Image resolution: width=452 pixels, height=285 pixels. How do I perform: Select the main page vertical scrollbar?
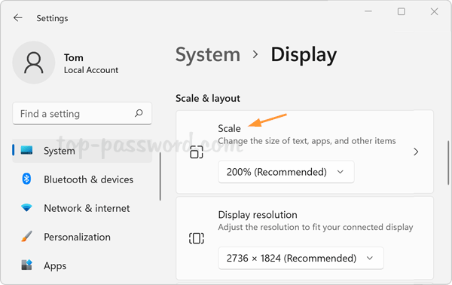click(448, 163)
